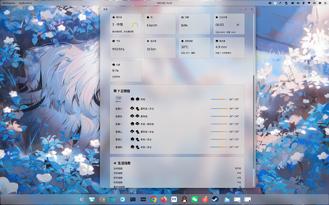Click the wind card showing 8 km/h

(x=160, y=24)
